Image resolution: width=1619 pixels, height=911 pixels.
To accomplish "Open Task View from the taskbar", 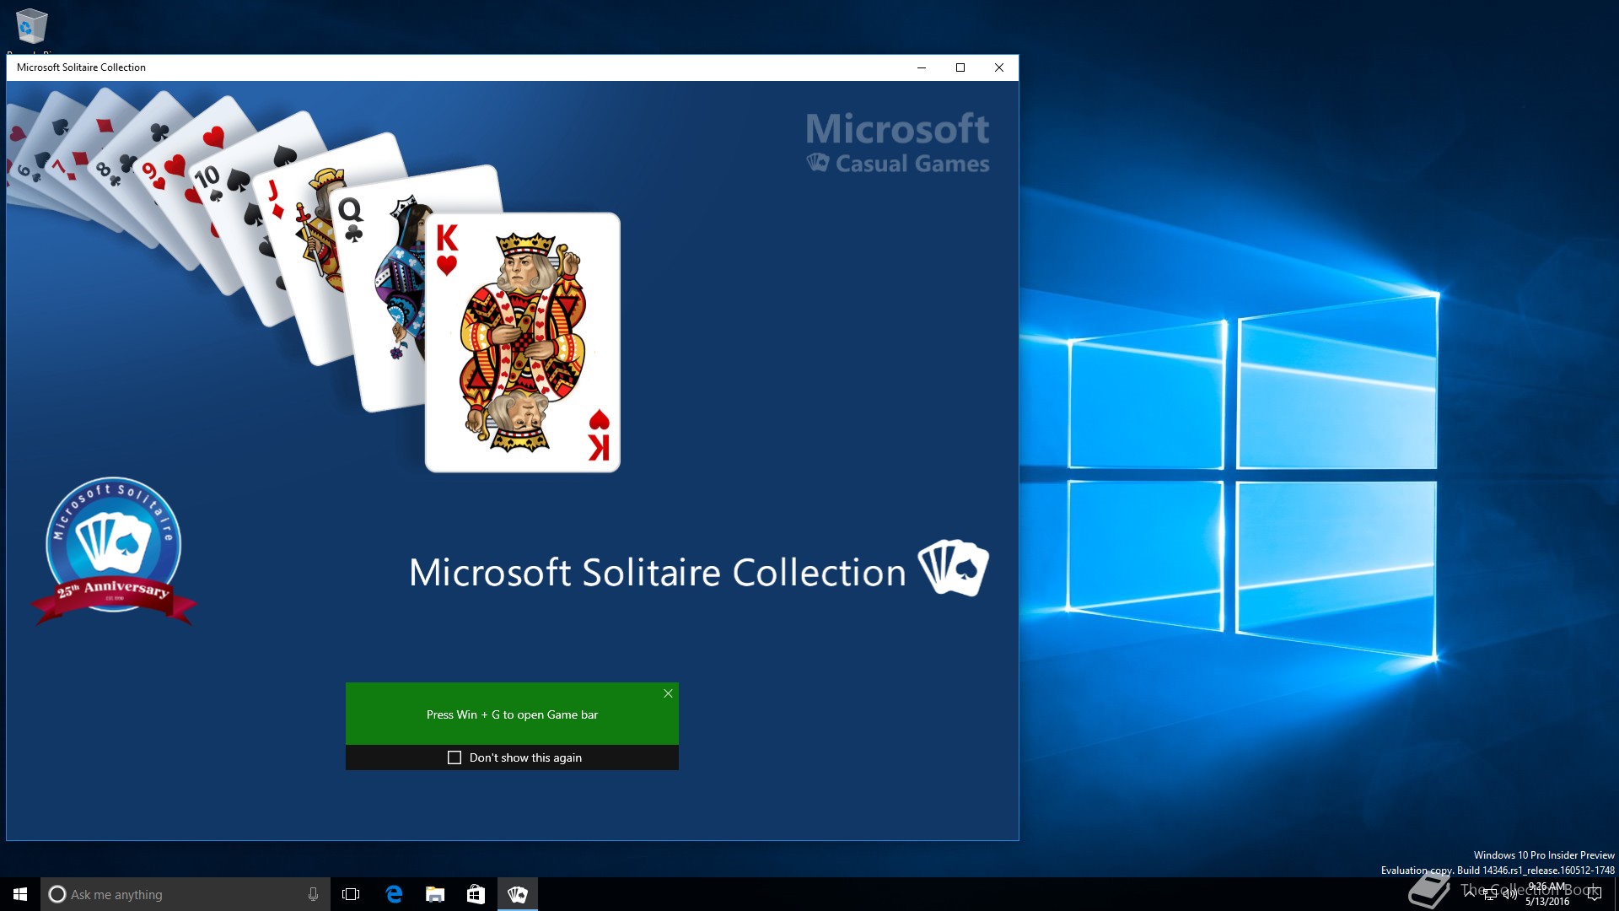I will (x=351, y=894).
